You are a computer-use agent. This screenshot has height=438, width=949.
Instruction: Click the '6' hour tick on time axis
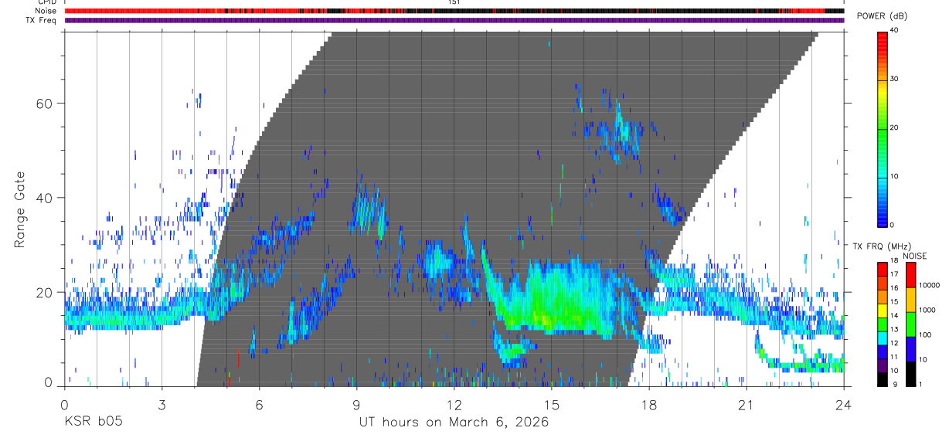259,405
